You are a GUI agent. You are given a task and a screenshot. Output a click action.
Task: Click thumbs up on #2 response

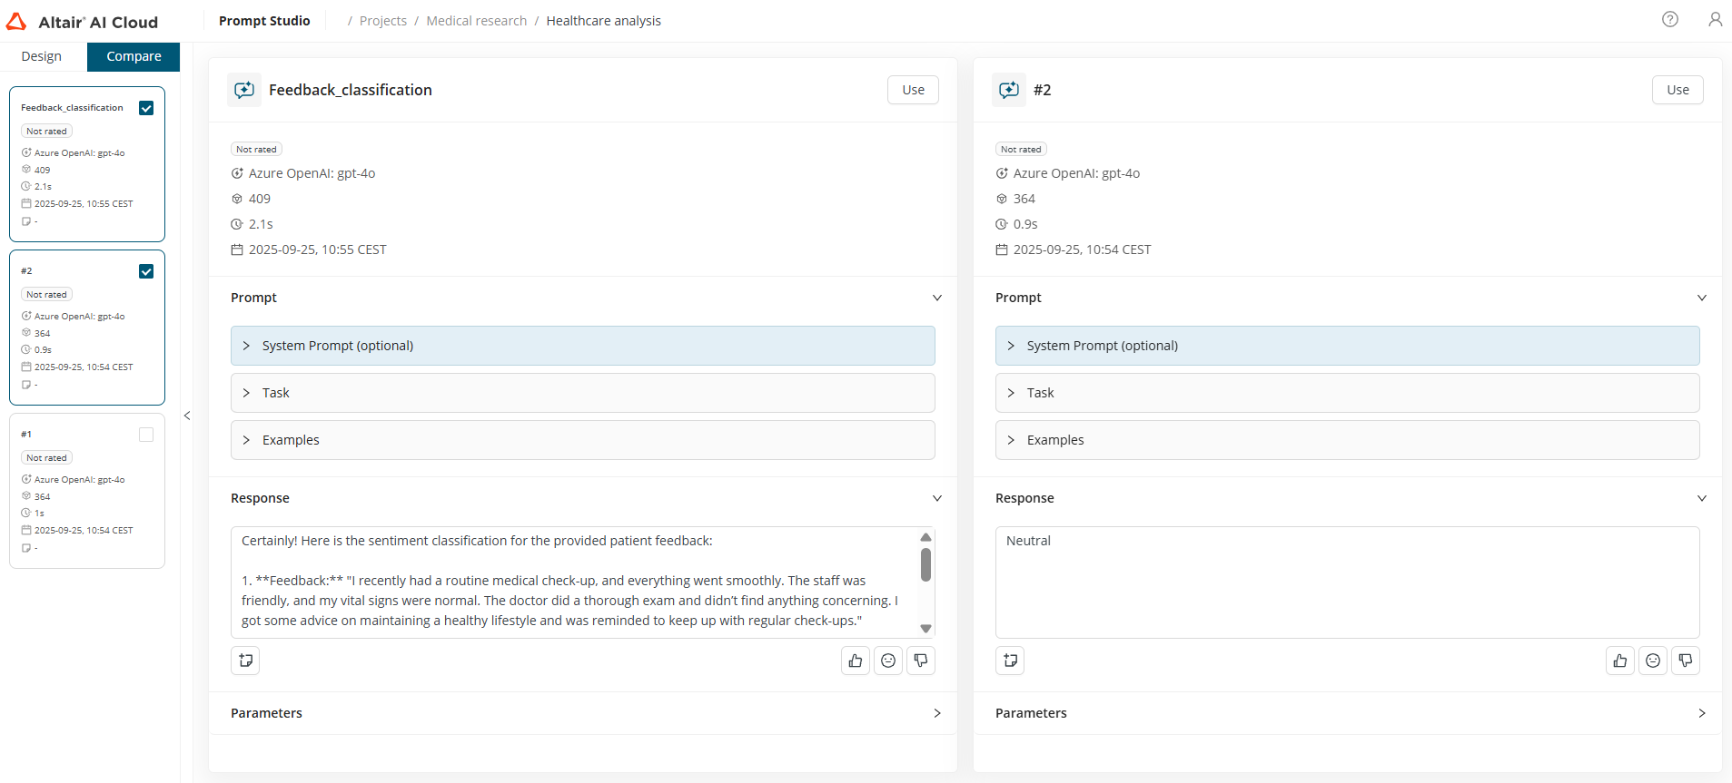[x=1619, y=661]
